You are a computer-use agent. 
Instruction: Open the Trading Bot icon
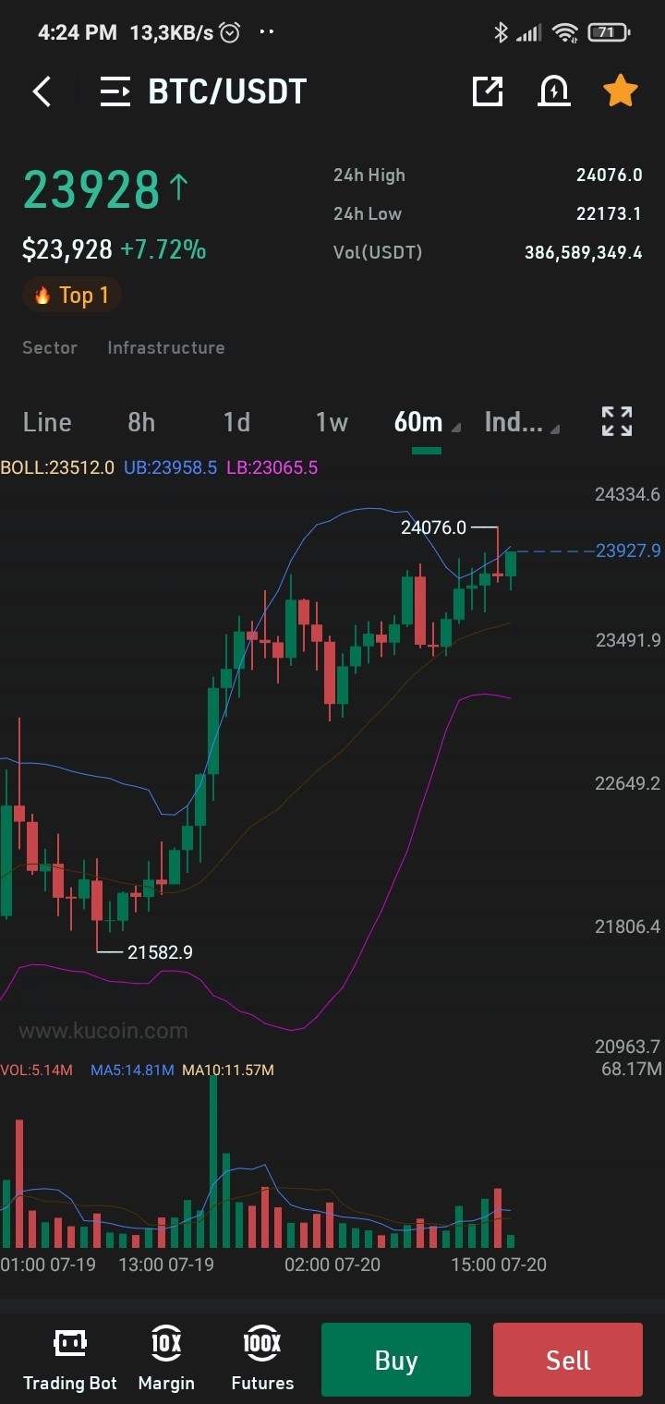click(x=70, y=1360)
